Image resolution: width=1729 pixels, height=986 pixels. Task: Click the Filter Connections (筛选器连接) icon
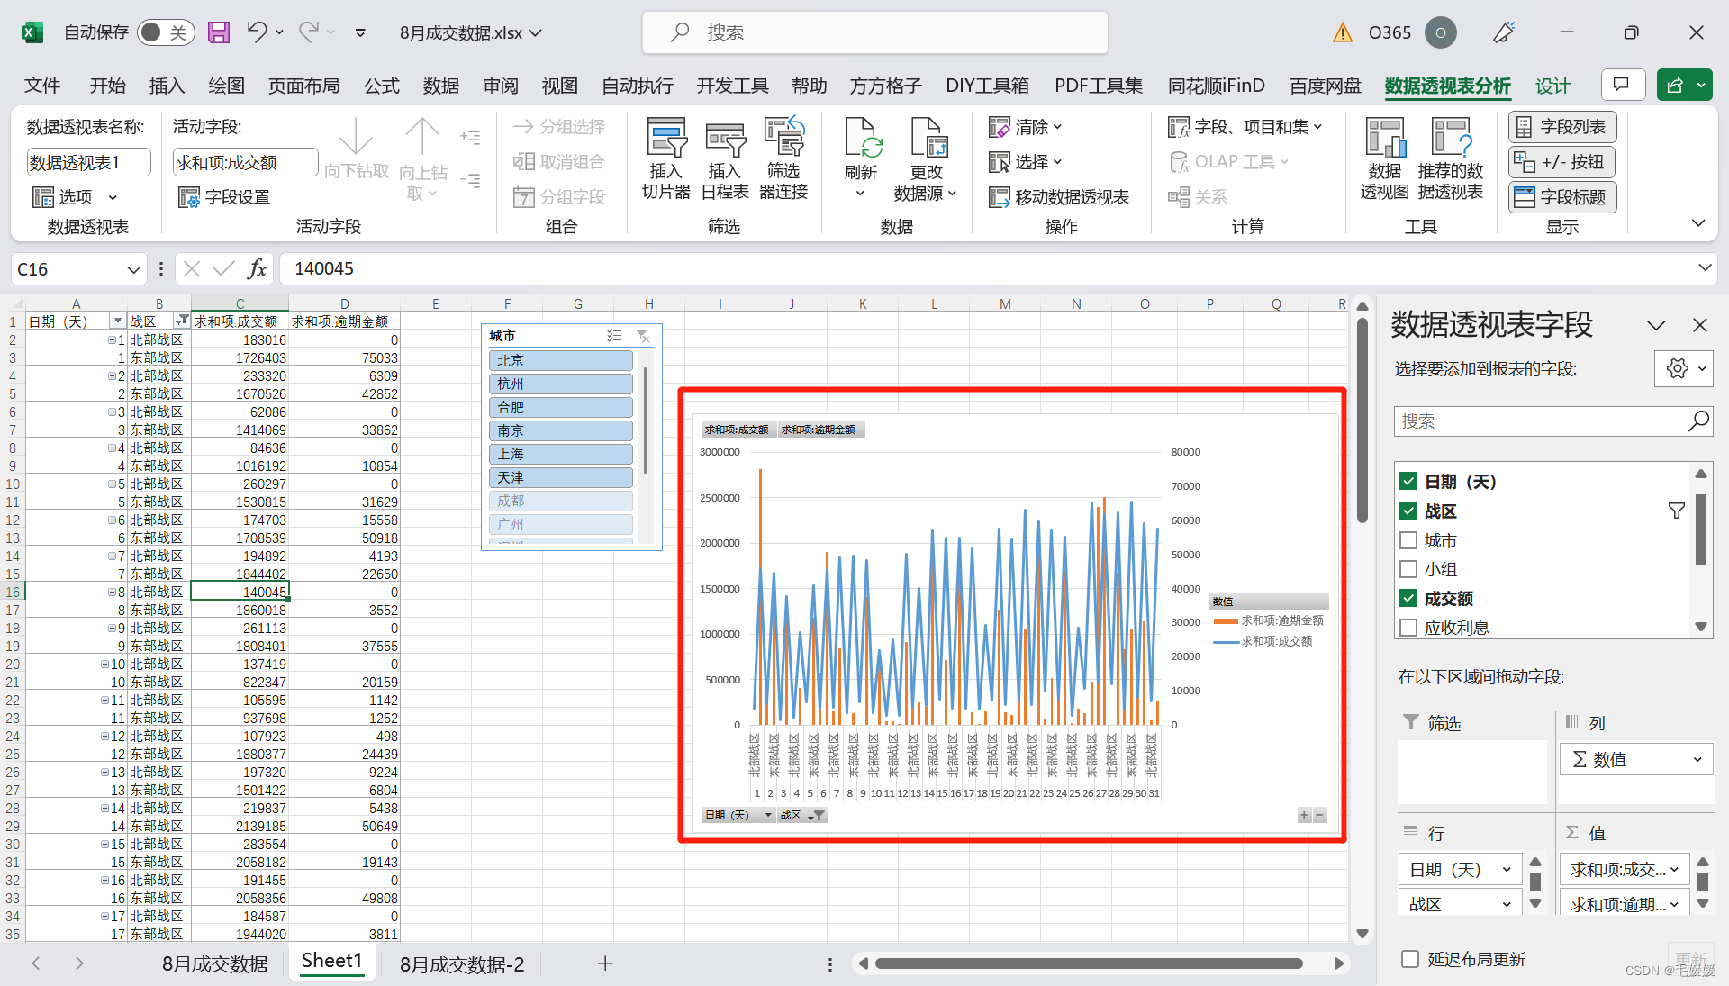783,137
